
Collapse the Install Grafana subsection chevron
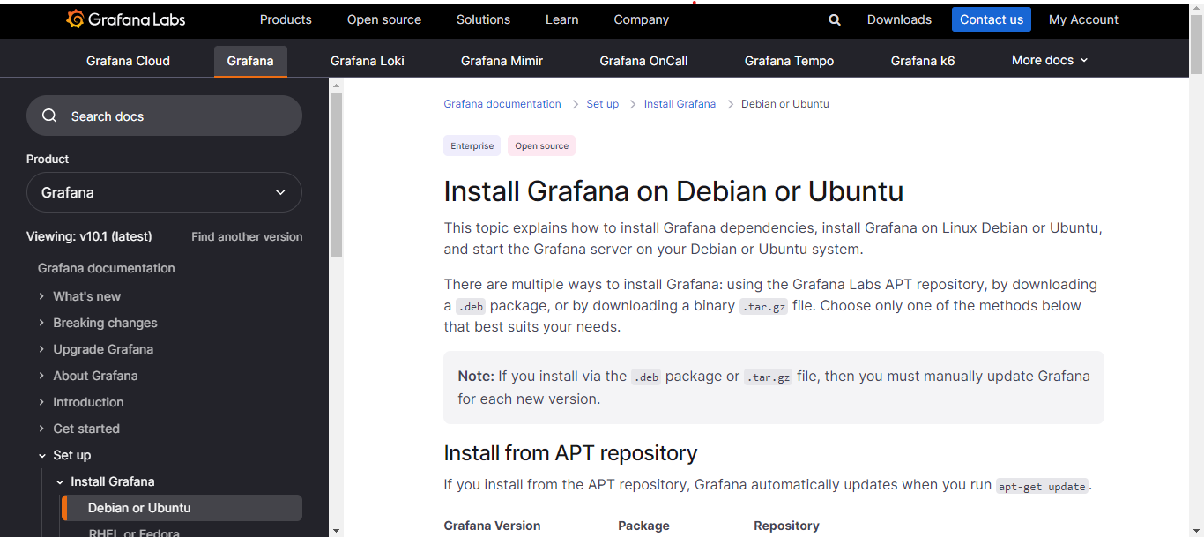tap(60, 481)
